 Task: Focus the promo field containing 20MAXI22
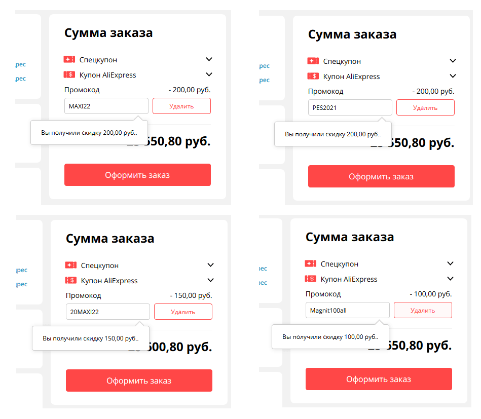107,312
